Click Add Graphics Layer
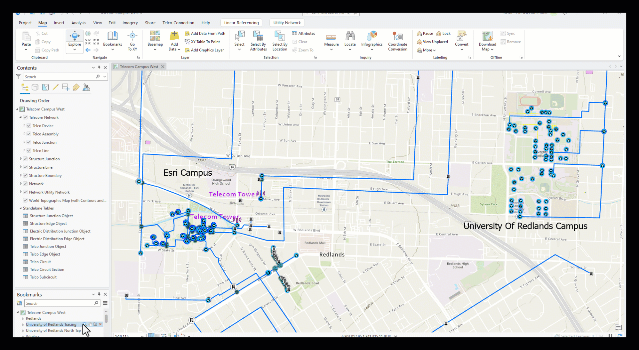 [204, 50]
